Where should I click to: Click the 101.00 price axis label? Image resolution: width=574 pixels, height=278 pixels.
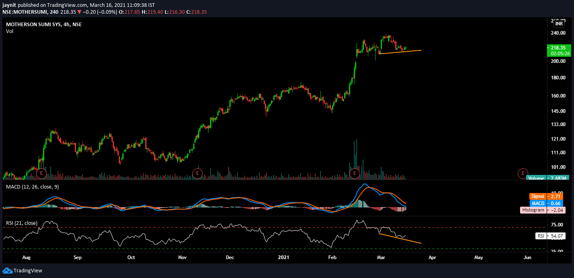(x=558, y=167)
